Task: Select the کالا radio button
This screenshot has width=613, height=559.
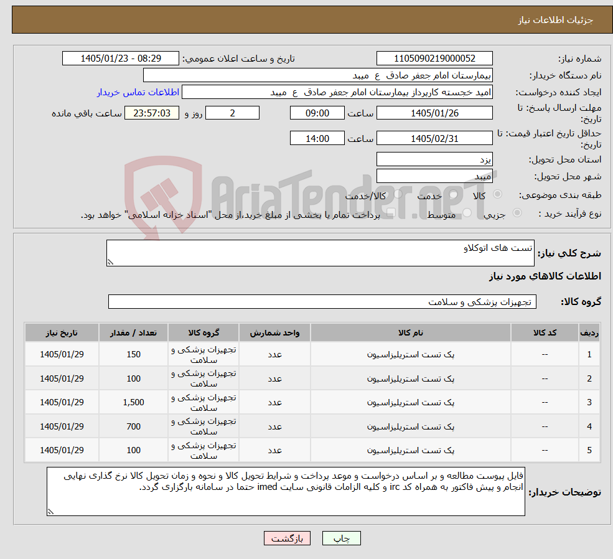Action: pos(498,194)
